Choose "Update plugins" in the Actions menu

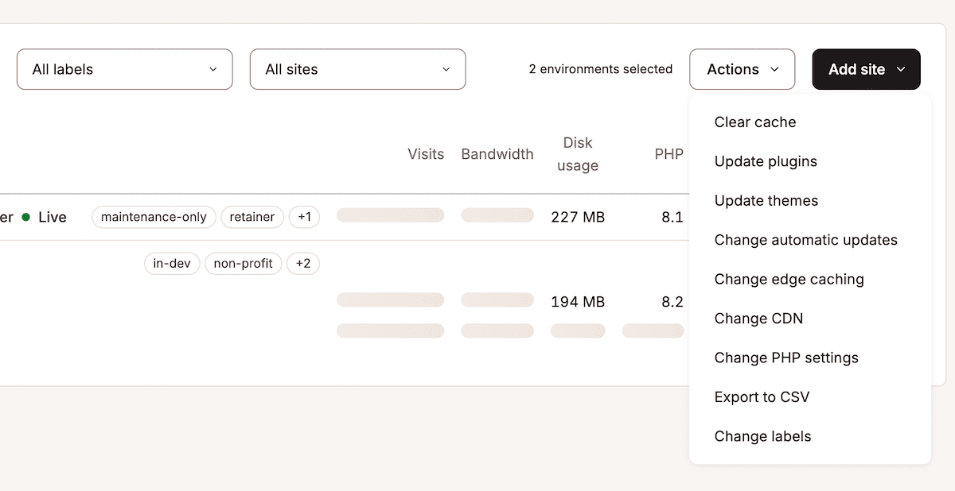click(x=766, y=160)
